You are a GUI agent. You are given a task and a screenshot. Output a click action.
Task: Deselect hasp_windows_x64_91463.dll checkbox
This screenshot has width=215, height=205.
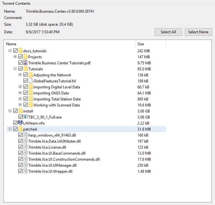pos(20,135)
